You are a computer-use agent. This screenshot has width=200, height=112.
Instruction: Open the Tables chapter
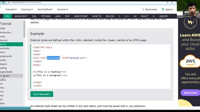tap(12, 103)
